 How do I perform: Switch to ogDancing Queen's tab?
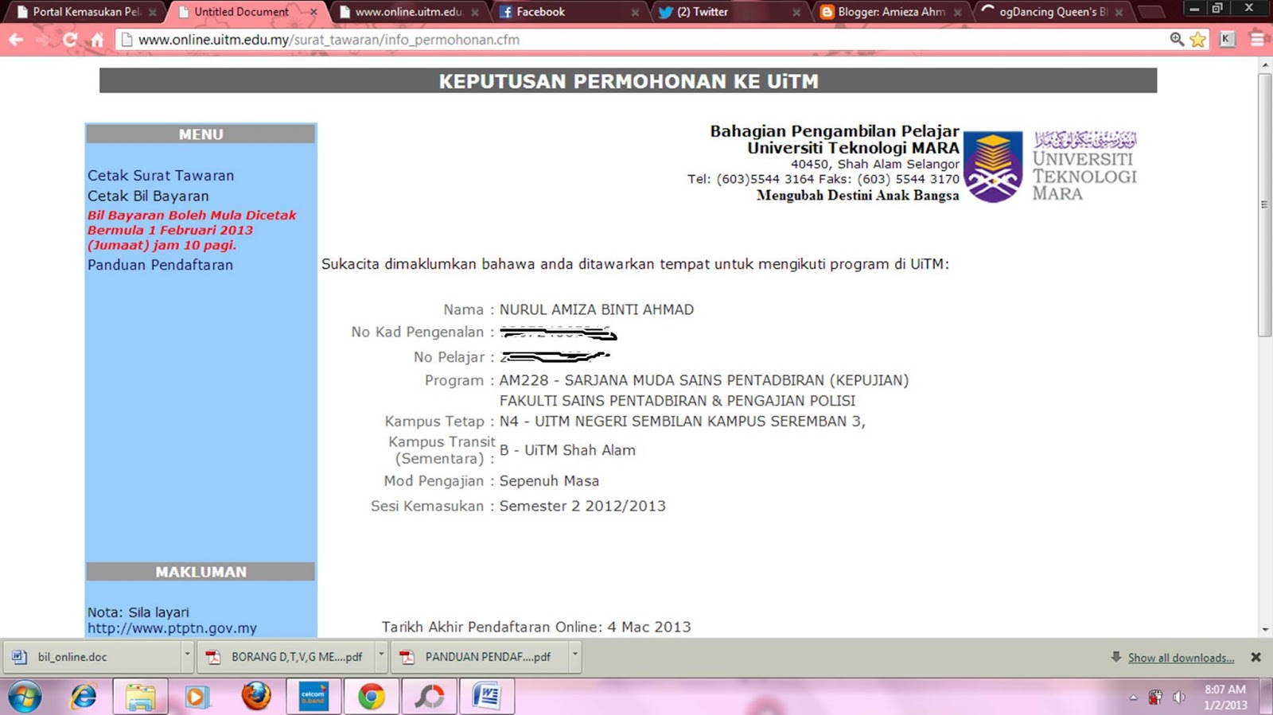[1052, 12]
